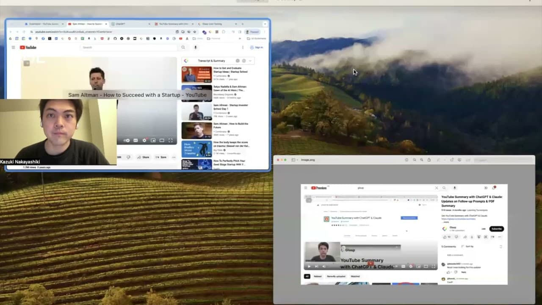Click the YouTube logo in Chrome
This screenshot has height=305, width=542.
[x=28, y=47]
